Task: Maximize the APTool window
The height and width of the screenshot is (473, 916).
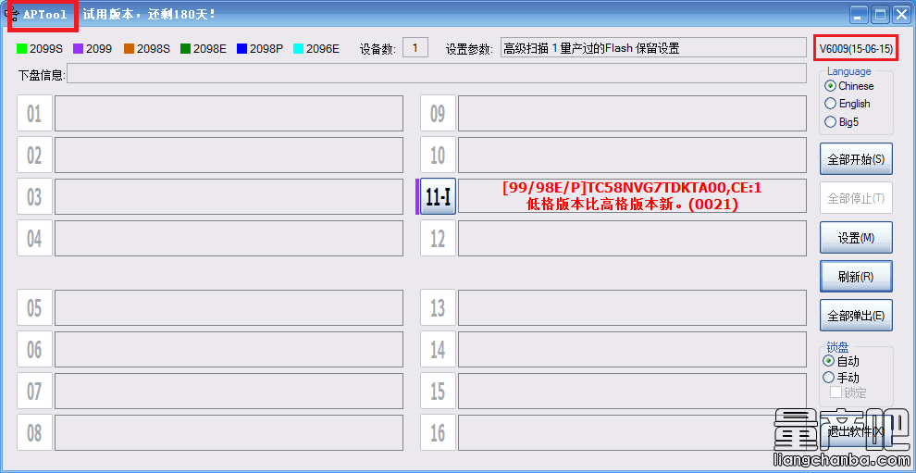Action: tap(880, 15)
